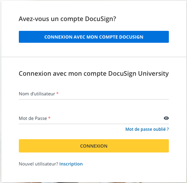187x183 pixels.
Task: Click the underline below password field
Action: click(x=94, y=124)
